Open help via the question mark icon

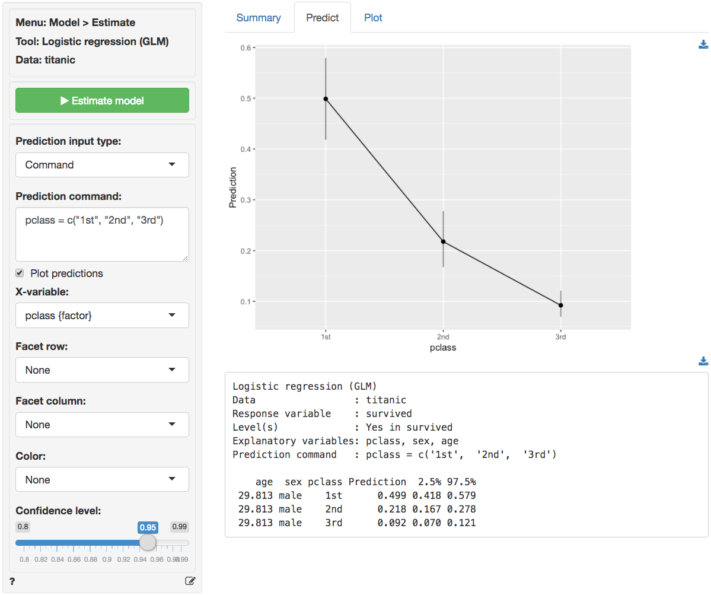[12, 581]
